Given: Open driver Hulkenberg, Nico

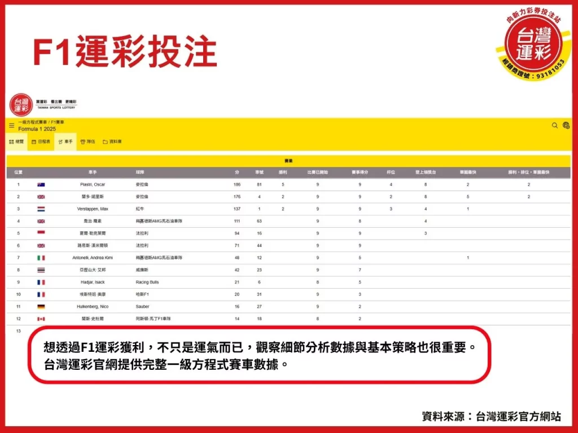Looking at the screenshot, I should point(93,306).
